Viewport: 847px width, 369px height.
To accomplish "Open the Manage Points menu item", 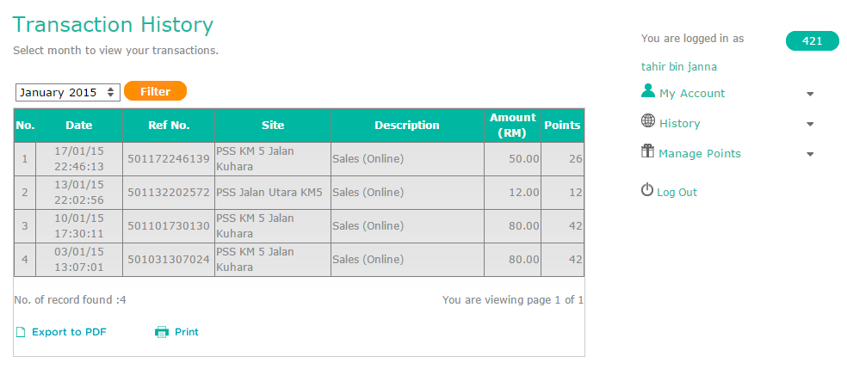I will pyautogui.click(x=700, y=154).
